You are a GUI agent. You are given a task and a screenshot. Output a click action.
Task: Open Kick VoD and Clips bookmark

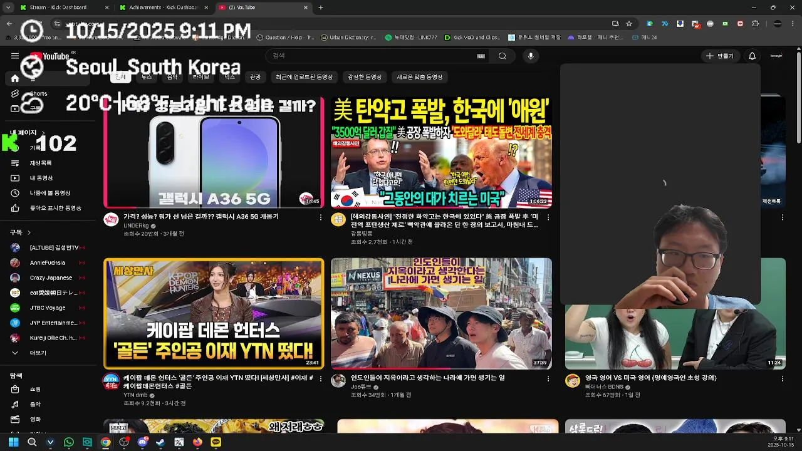[472, 38]
